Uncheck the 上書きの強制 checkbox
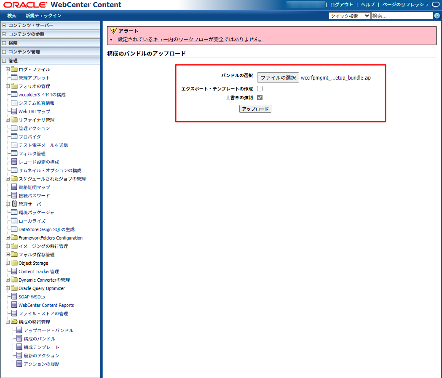This screenshot has height=378, width=442. 259,97
